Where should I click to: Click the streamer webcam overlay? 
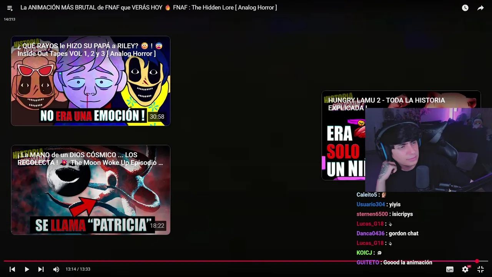429,150
